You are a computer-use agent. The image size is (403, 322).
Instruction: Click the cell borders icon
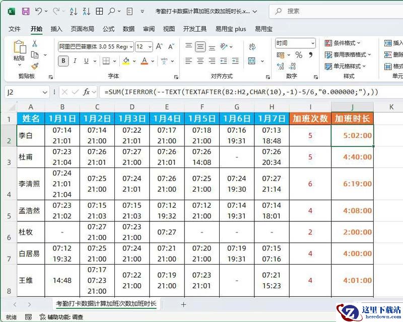(x=106, y=61)
